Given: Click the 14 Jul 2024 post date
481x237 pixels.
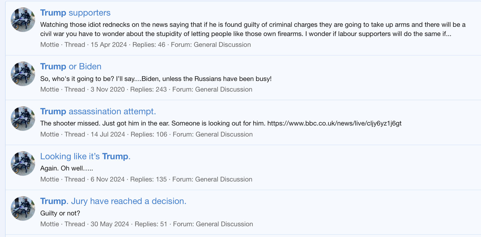Looking at the screenshot, I should tap(108, 134).
